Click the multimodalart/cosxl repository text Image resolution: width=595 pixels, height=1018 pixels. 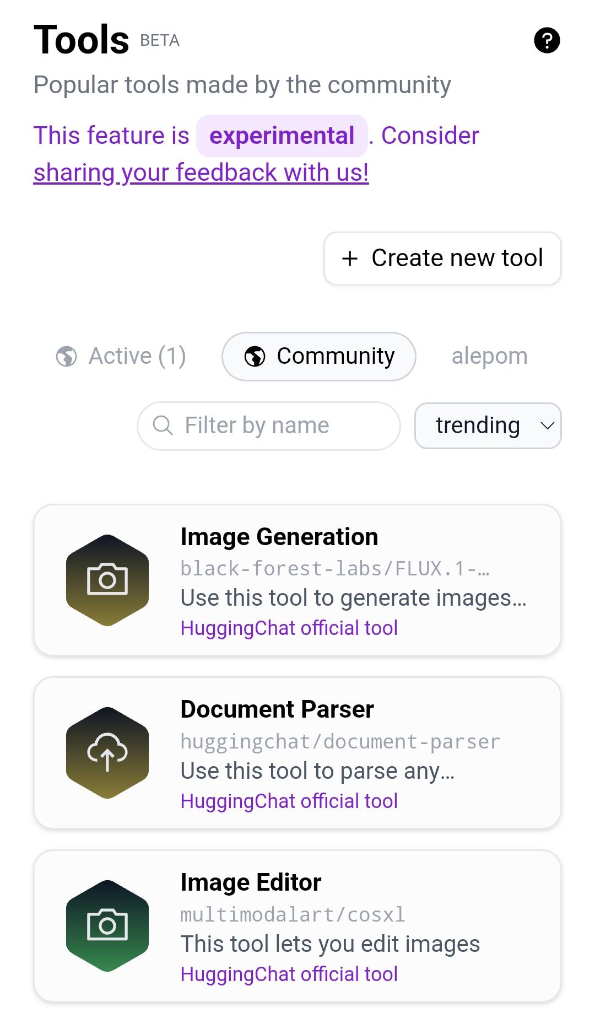tap(293, 914)
